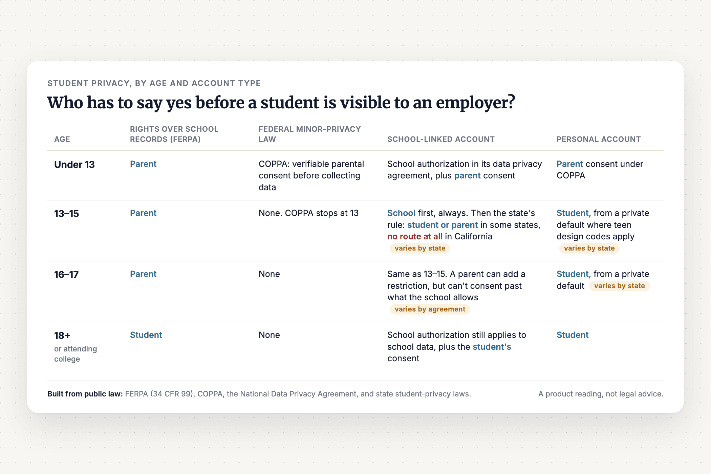Click 'School authorization in its data privacy agreement' text
The width and height of the screenshot is (711, 474).
465,170
